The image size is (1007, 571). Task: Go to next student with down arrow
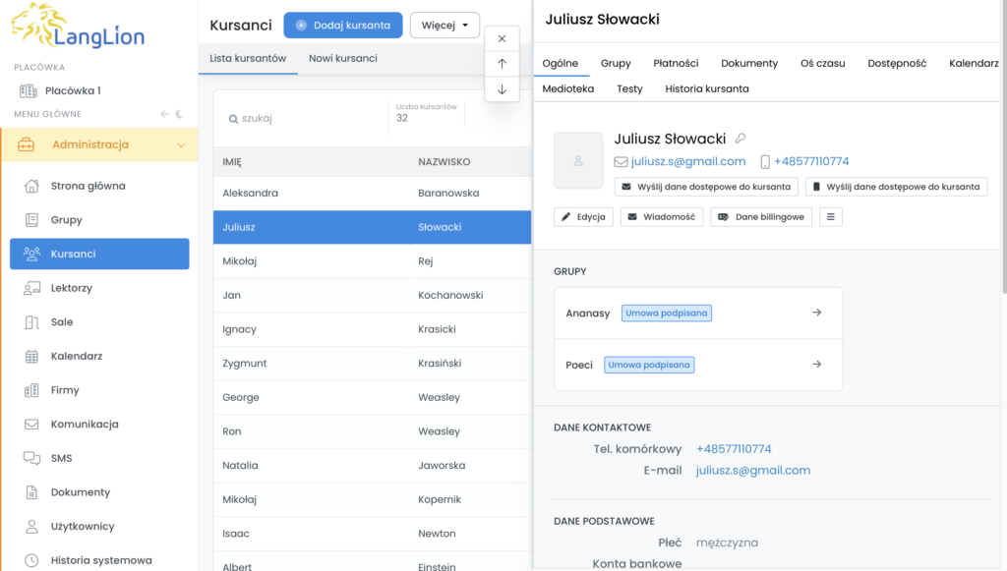tap(503, 89)
